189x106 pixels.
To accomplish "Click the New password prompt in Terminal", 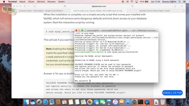I will click(x=83, y=81).
